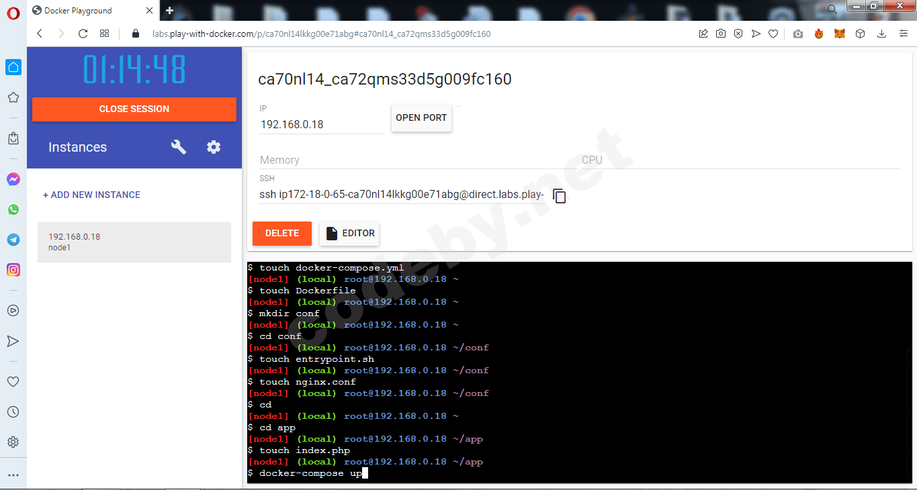Viewport: 917px width, 490px height.
Task: Open browsing history clock in sidebar
Action: pos(13,412)
